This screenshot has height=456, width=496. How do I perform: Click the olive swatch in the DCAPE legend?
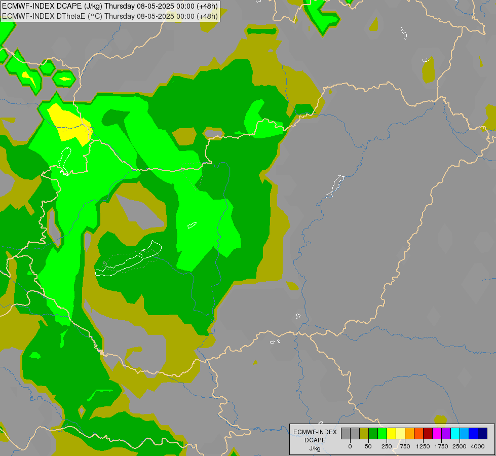pyautogui.click(x=364, y=434)
